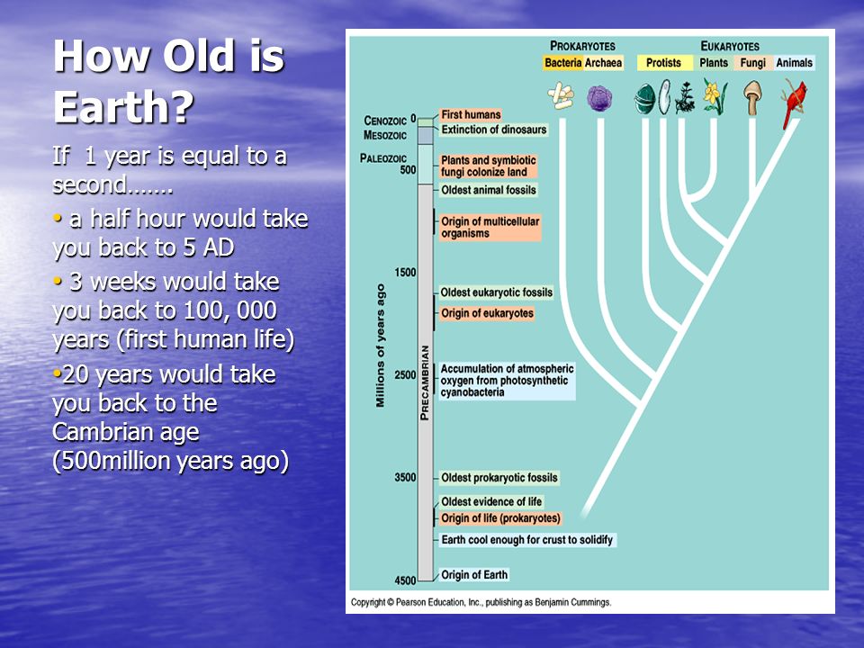Click 'Oldest prokaryotic fossils' label
Screen dimensions: 864x648
pos(499,478)
